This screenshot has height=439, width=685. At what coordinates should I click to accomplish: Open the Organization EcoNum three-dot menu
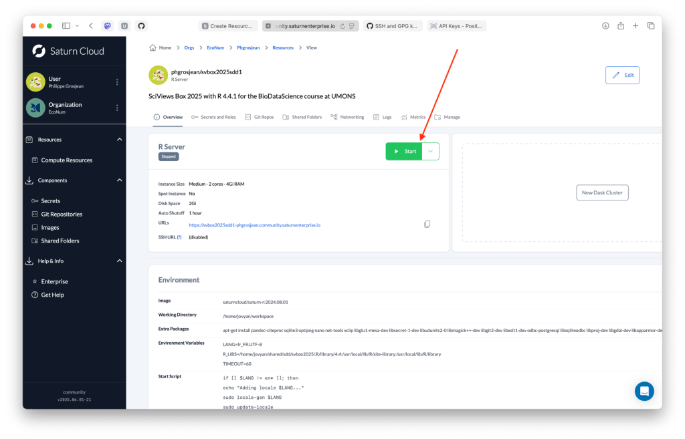(x=117, y=108)
